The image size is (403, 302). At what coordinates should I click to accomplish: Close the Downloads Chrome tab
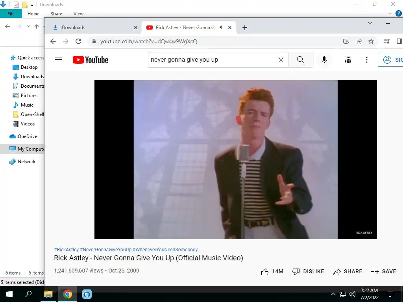136,28
